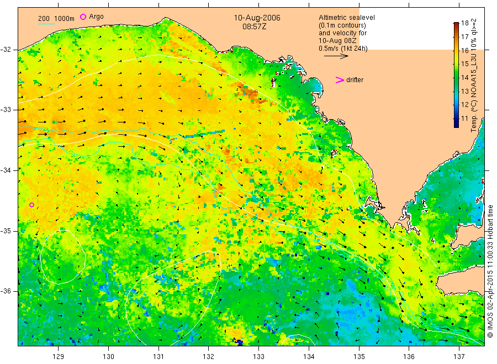Click the IMOS copyright timestamp text
497x364 pixels.
[x=490, y=271]
